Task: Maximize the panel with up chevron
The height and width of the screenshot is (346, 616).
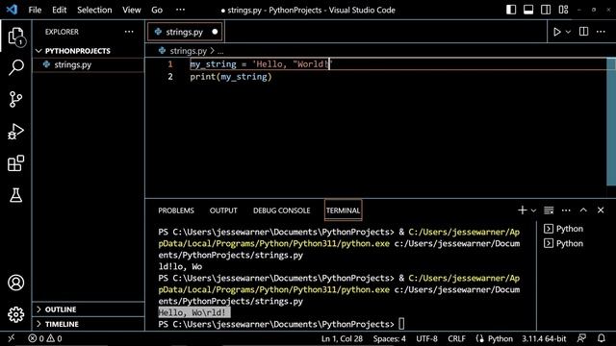Action: (x=583, y=210)
